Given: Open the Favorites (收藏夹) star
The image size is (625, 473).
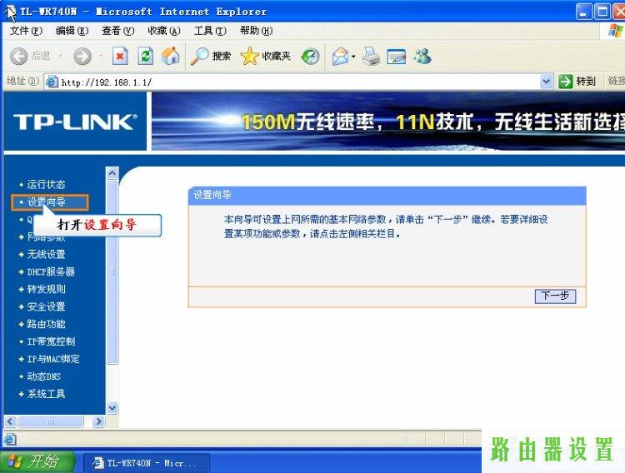Looking at the screenshot, I should click(266, 56).
